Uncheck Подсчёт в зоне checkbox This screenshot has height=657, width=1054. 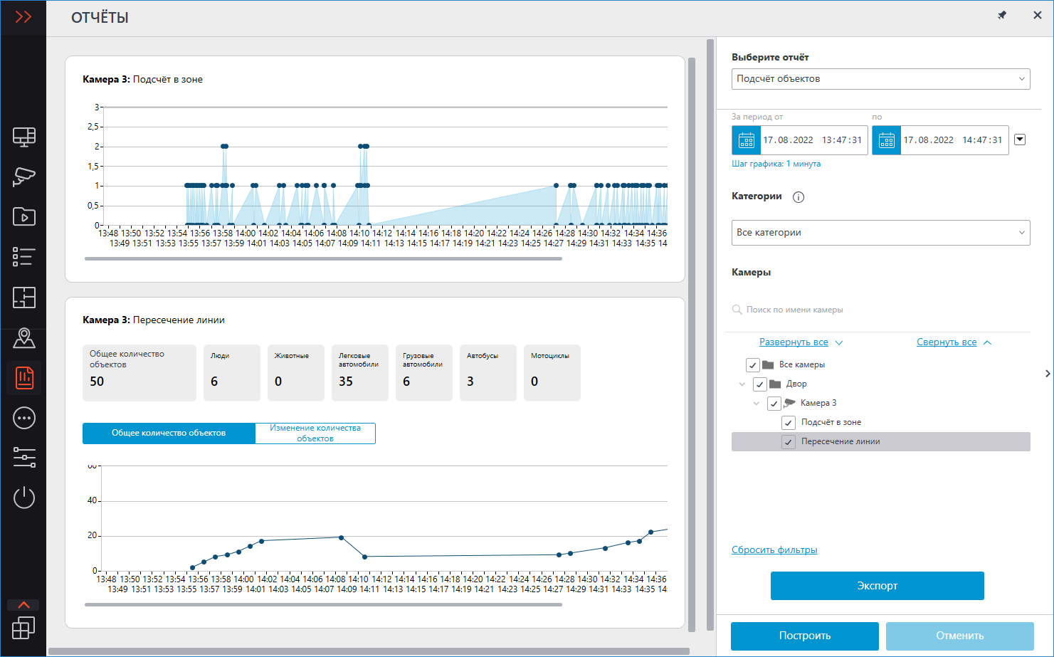coord(788,423)
